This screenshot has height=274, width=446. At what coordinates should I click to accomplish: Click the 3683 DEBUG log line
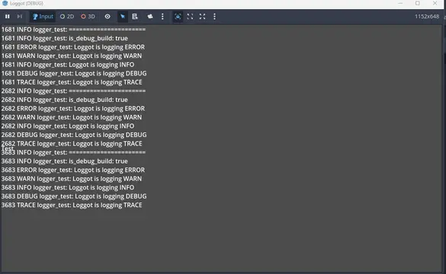coord(74,196)
